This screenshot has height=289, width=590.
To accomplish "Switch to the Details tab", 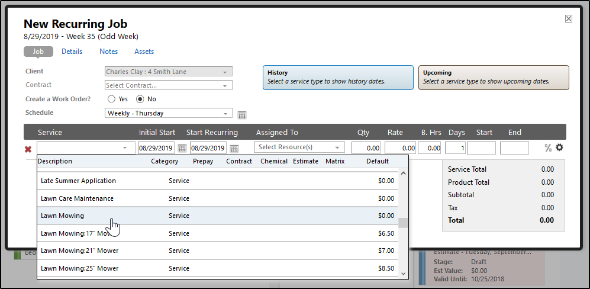I will coord(72,52).
